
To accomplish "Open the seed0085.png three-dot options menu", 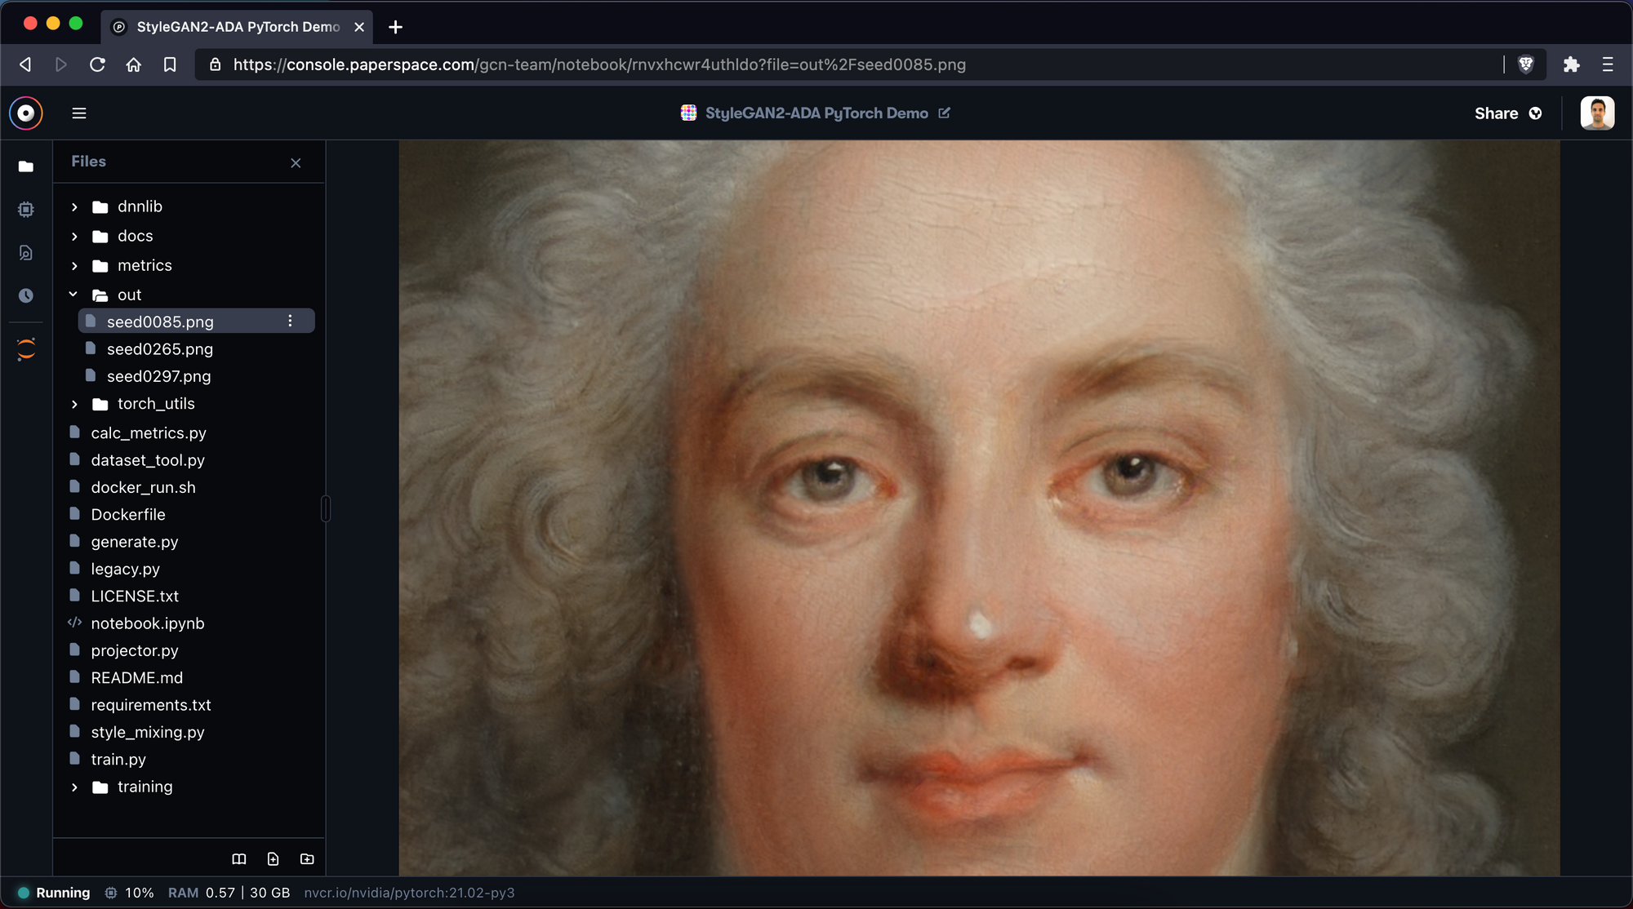I will (x=290, y=321).
